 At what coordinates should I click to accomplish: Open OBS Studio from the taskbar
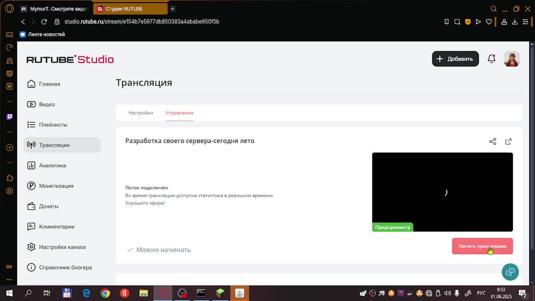tap(182, 293)
